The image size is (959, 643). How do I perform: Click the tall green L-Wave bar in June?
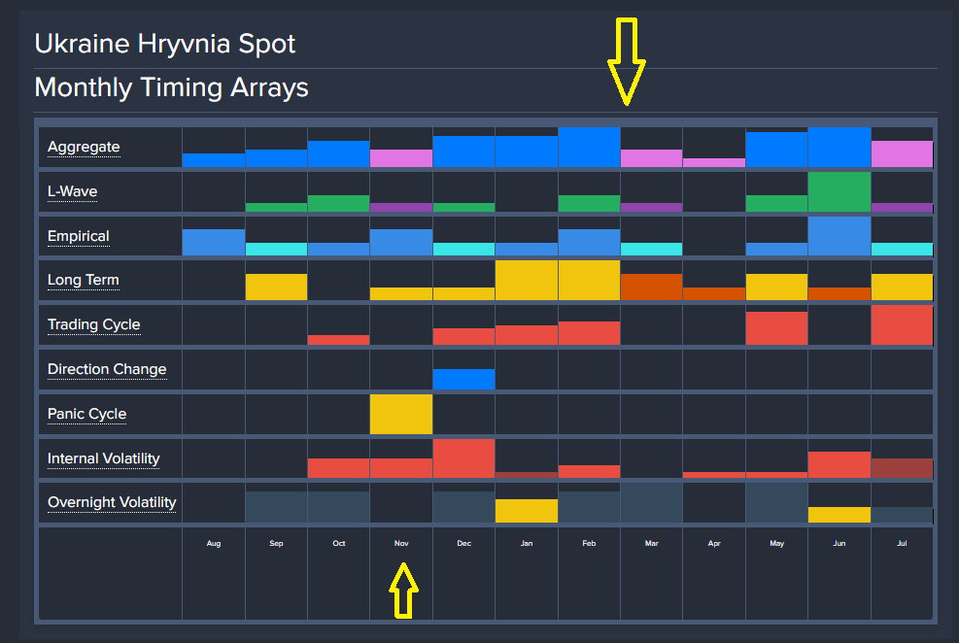pyautogui.click(x=839, y=192)
